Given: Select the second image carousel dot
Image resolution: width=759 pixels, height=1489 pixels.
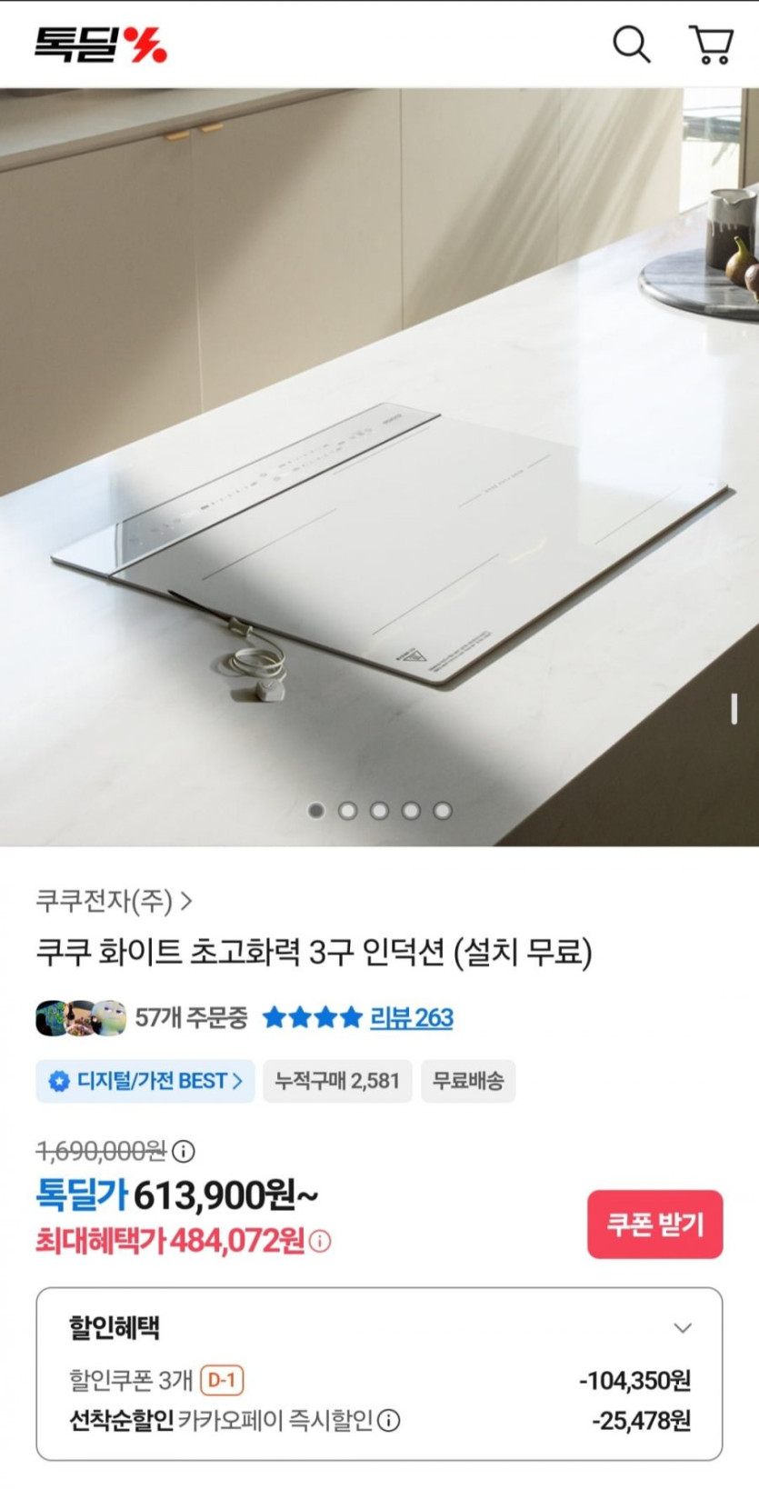Looking at the screenshot, I should click(348, 810).
